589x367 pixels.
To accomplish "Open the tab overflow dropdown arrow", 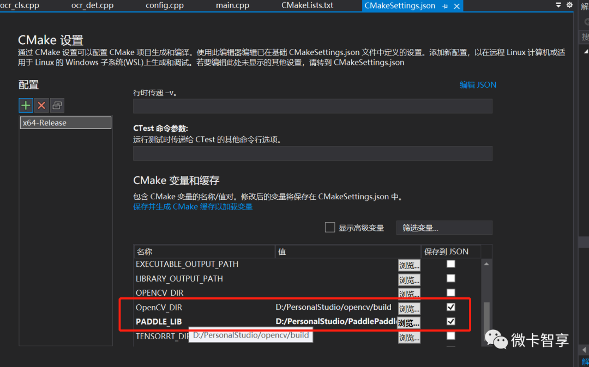I will 558,5.
